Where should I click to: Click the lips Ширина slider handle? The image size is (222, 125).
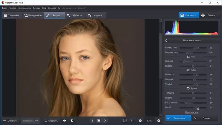click(x=194, y=80)
